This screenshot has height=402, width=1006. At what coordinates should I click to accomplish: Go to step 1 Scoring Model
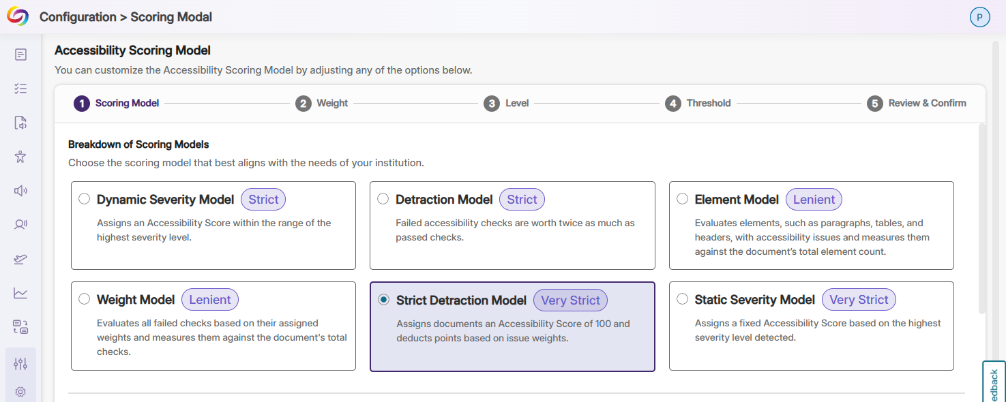click(117, 104)
